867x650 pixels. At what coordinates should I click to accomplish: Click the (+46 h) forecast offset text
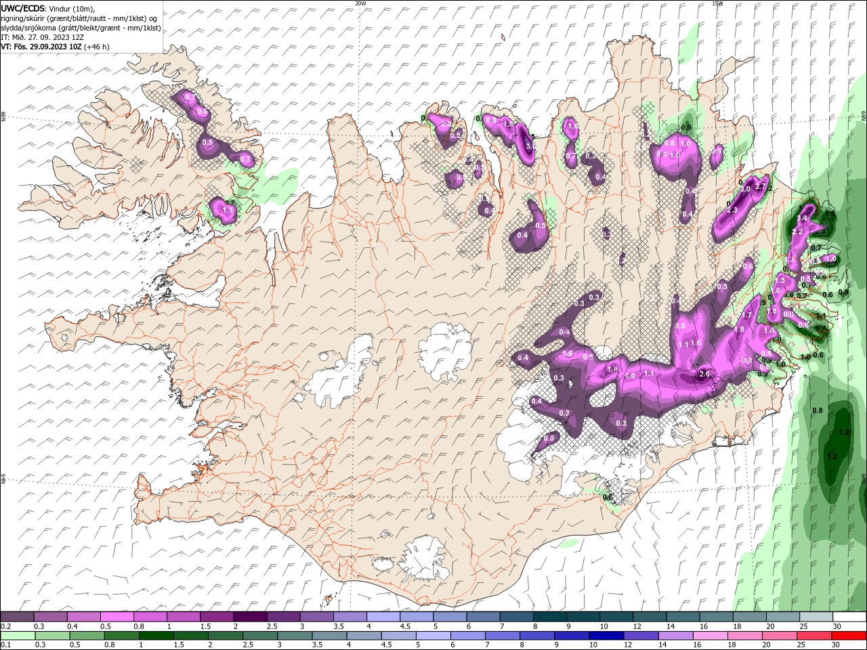[x=96, y=47]
